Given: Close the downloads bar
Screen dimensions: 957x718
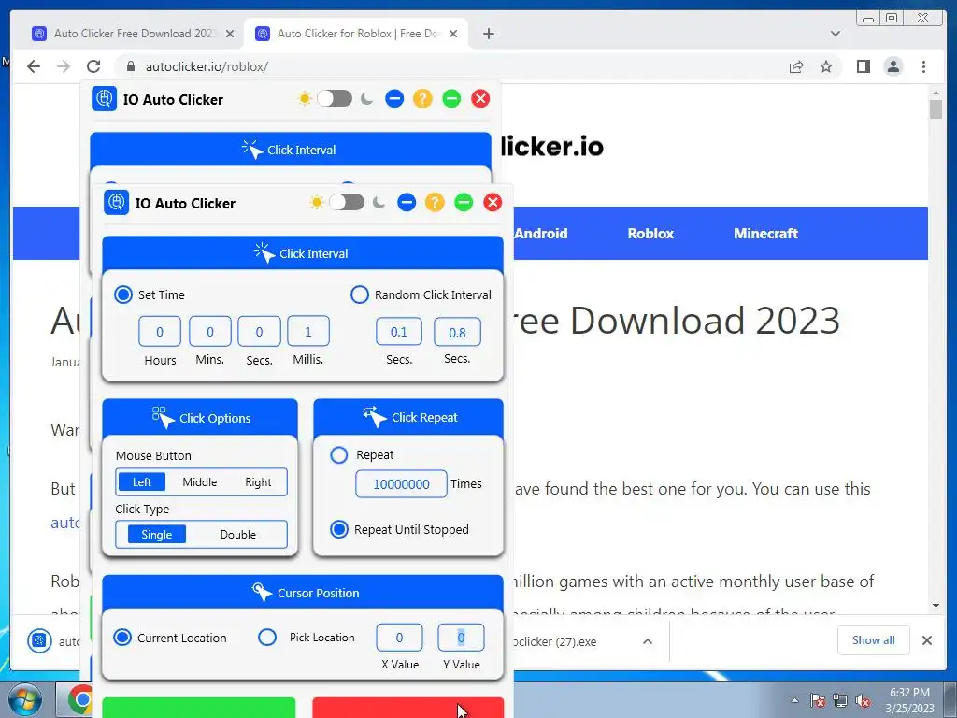Looking at the screenshot, I should point(927,640).
